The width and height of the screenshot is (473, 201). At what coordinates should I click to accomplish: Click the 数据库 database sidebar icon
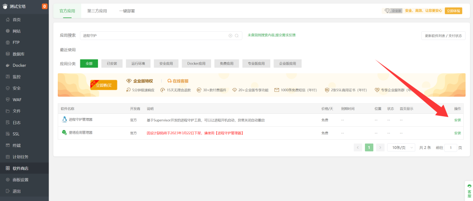pos(7,54)
